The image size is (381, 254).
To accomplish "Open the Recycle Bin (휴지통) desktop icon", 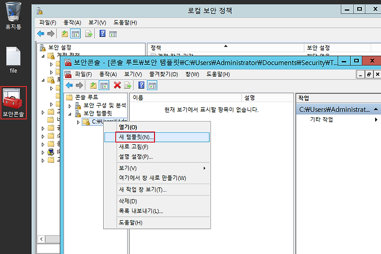I will (13, 15).
